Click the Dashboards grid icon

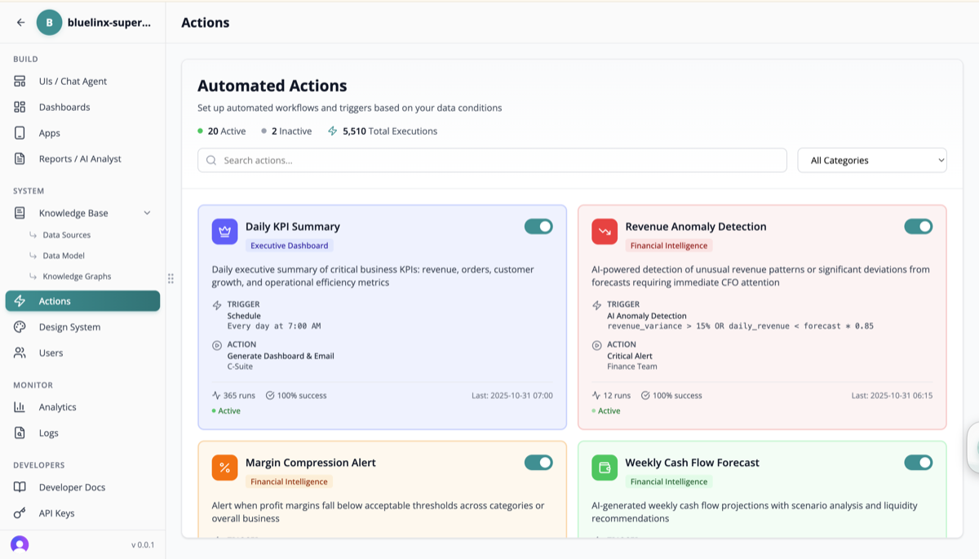(20, 107)
